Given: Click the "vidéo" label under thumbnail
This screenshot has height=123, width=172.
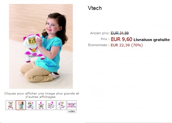Looking at the screenshot, I should (x=72, y=111).
